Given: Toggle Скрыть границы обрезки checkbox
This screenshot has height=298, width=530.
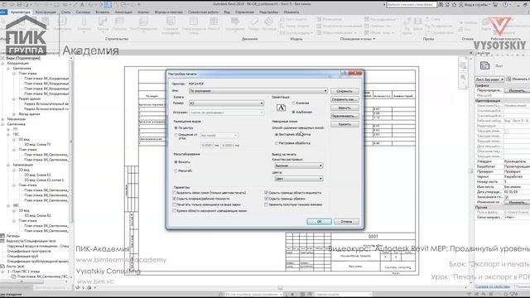Looking at the screenshot, I should pos(267,199).
